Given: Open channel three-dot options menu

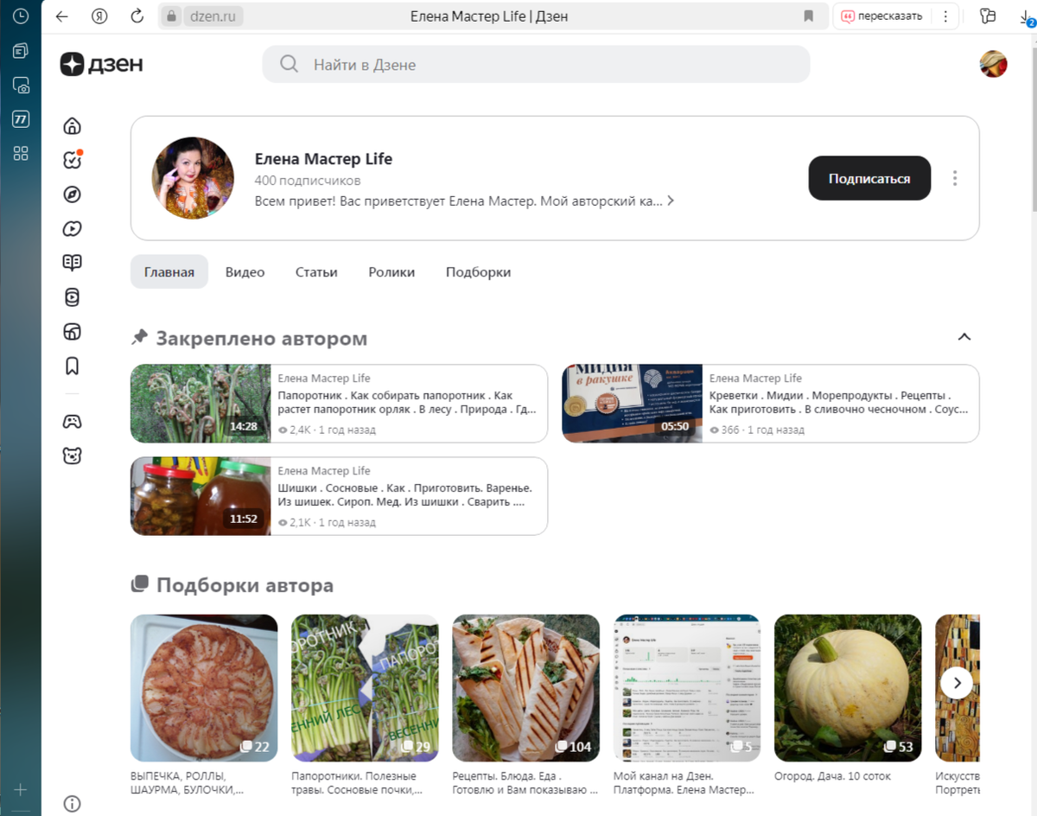Looking at the screenshot, I should [x=955, y=178].
